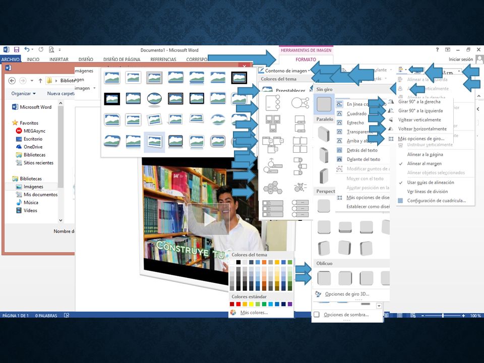Viewport: 484px width, 363px height.
Task: Open the recent locations dropdown in the file dialog
Action: click(x=32, y=81)
